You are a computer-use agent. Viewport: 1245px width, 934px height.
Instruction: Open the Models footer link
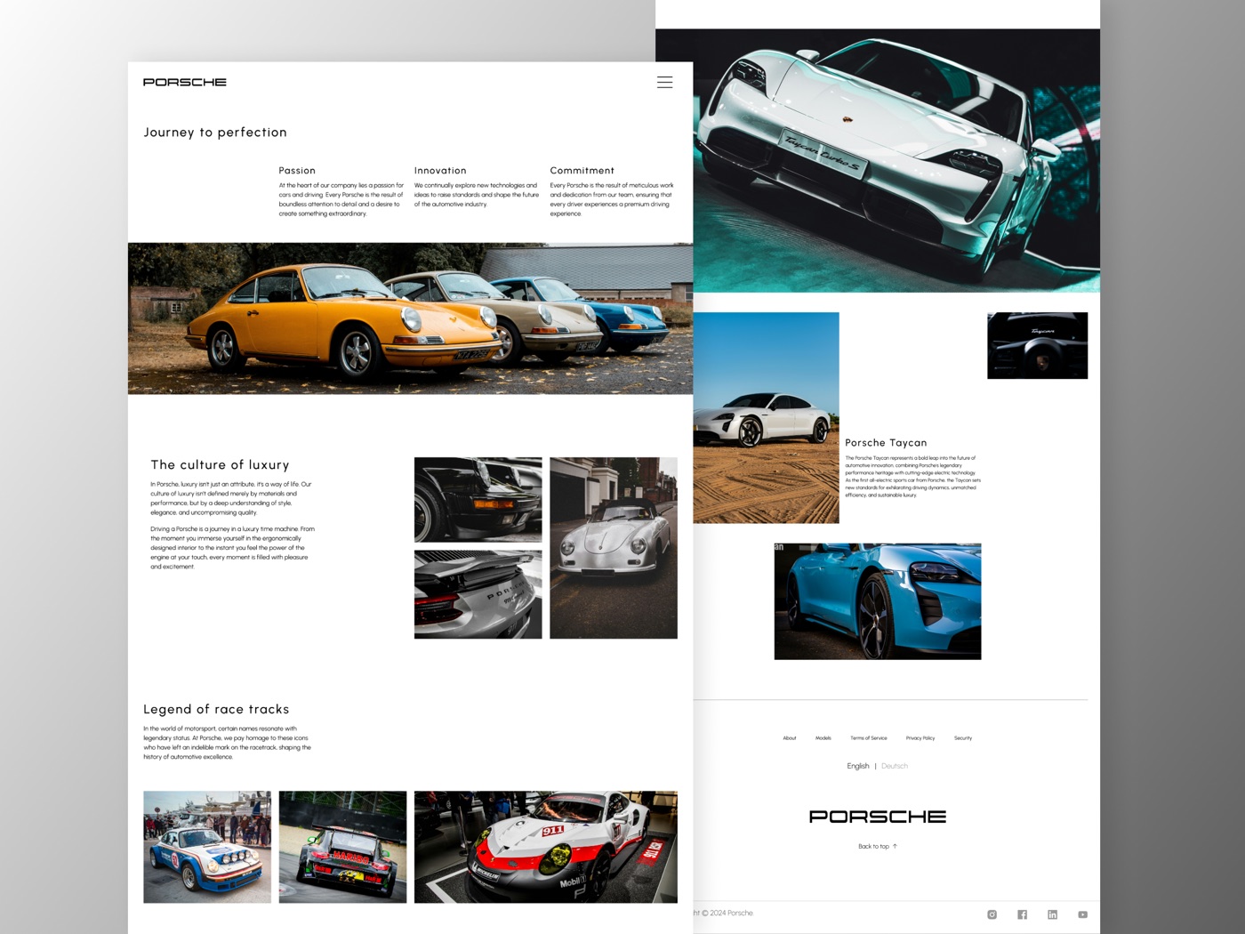coord(823,738)
